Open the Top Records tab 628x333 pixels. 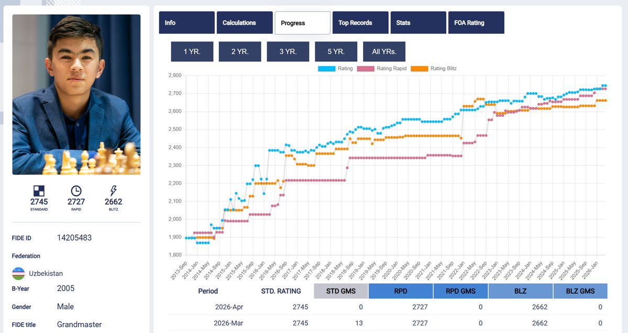(360, 23)
